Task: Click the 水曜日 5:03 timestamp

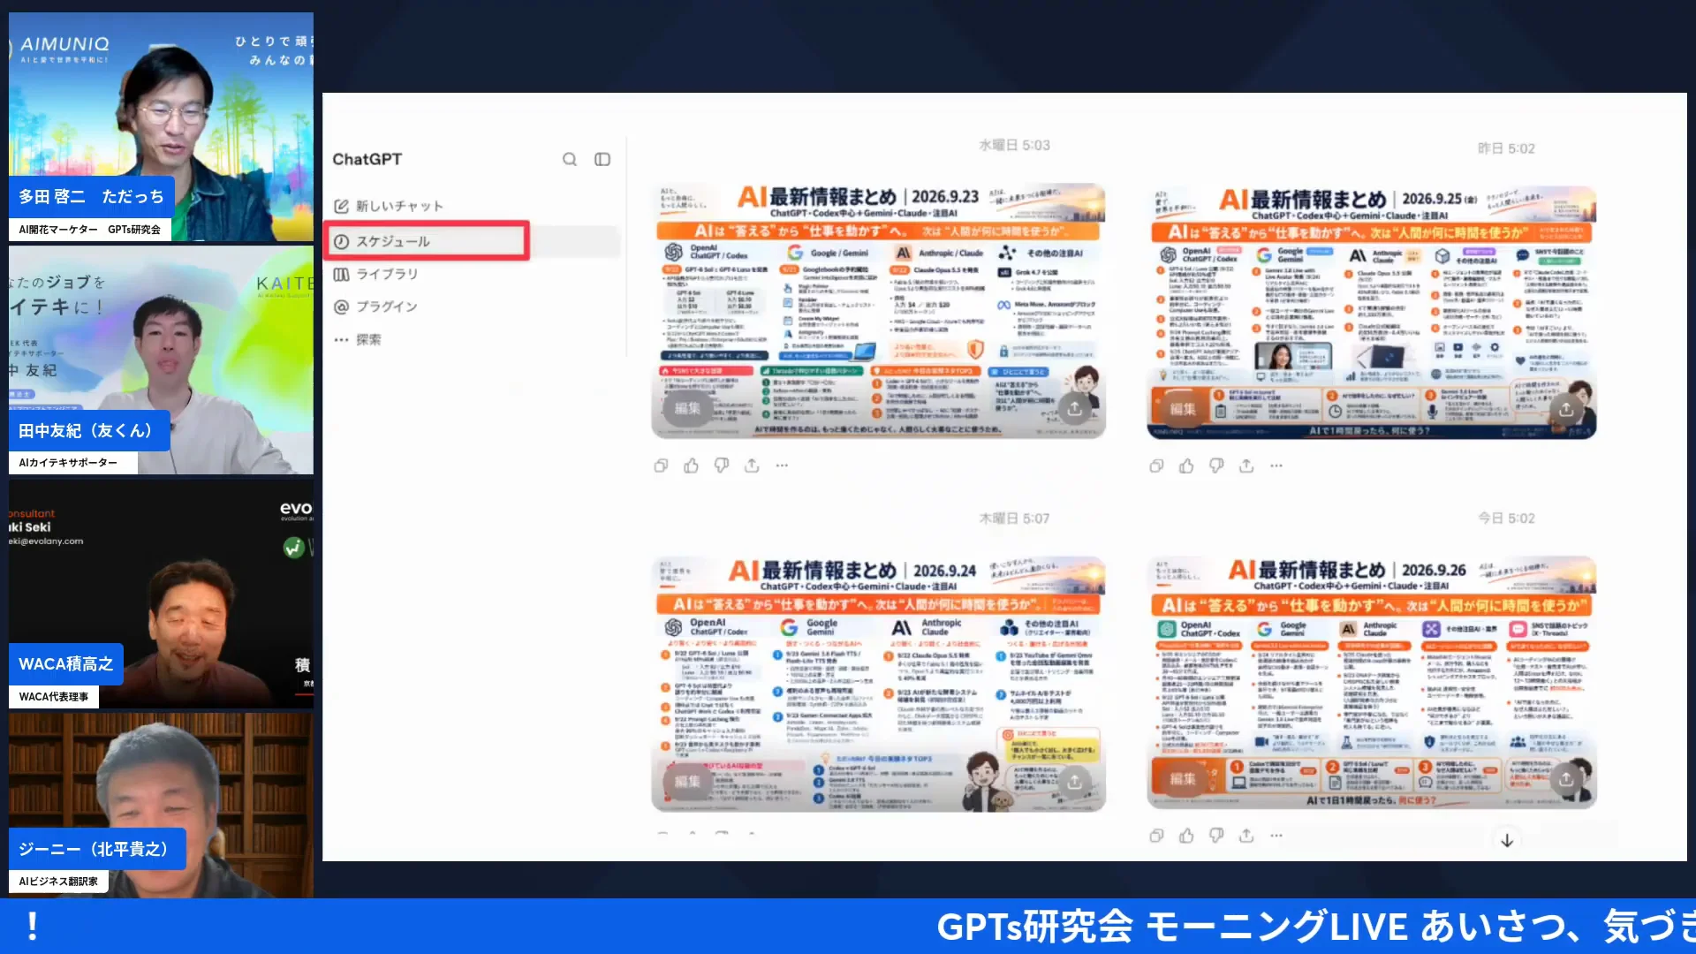Action: click(1014, 145)
